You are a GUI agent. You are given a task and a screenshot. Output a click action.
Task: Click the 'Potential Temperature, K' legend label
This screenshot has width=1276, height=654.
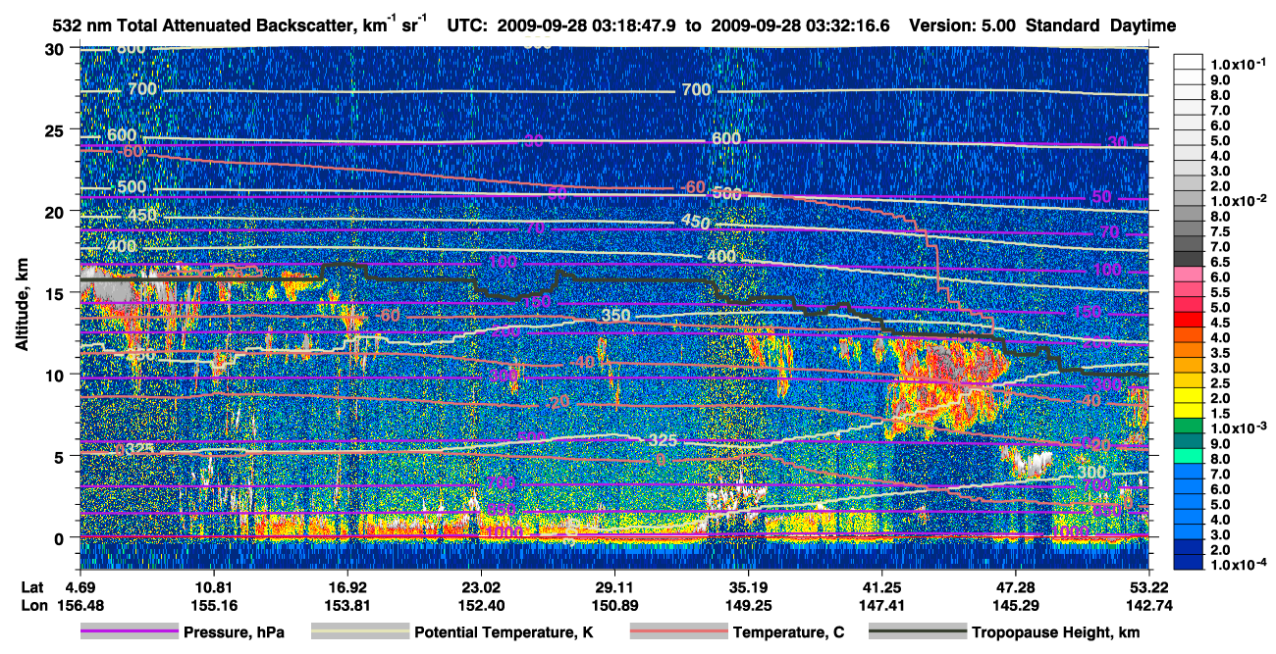click(x=505, y=632)
